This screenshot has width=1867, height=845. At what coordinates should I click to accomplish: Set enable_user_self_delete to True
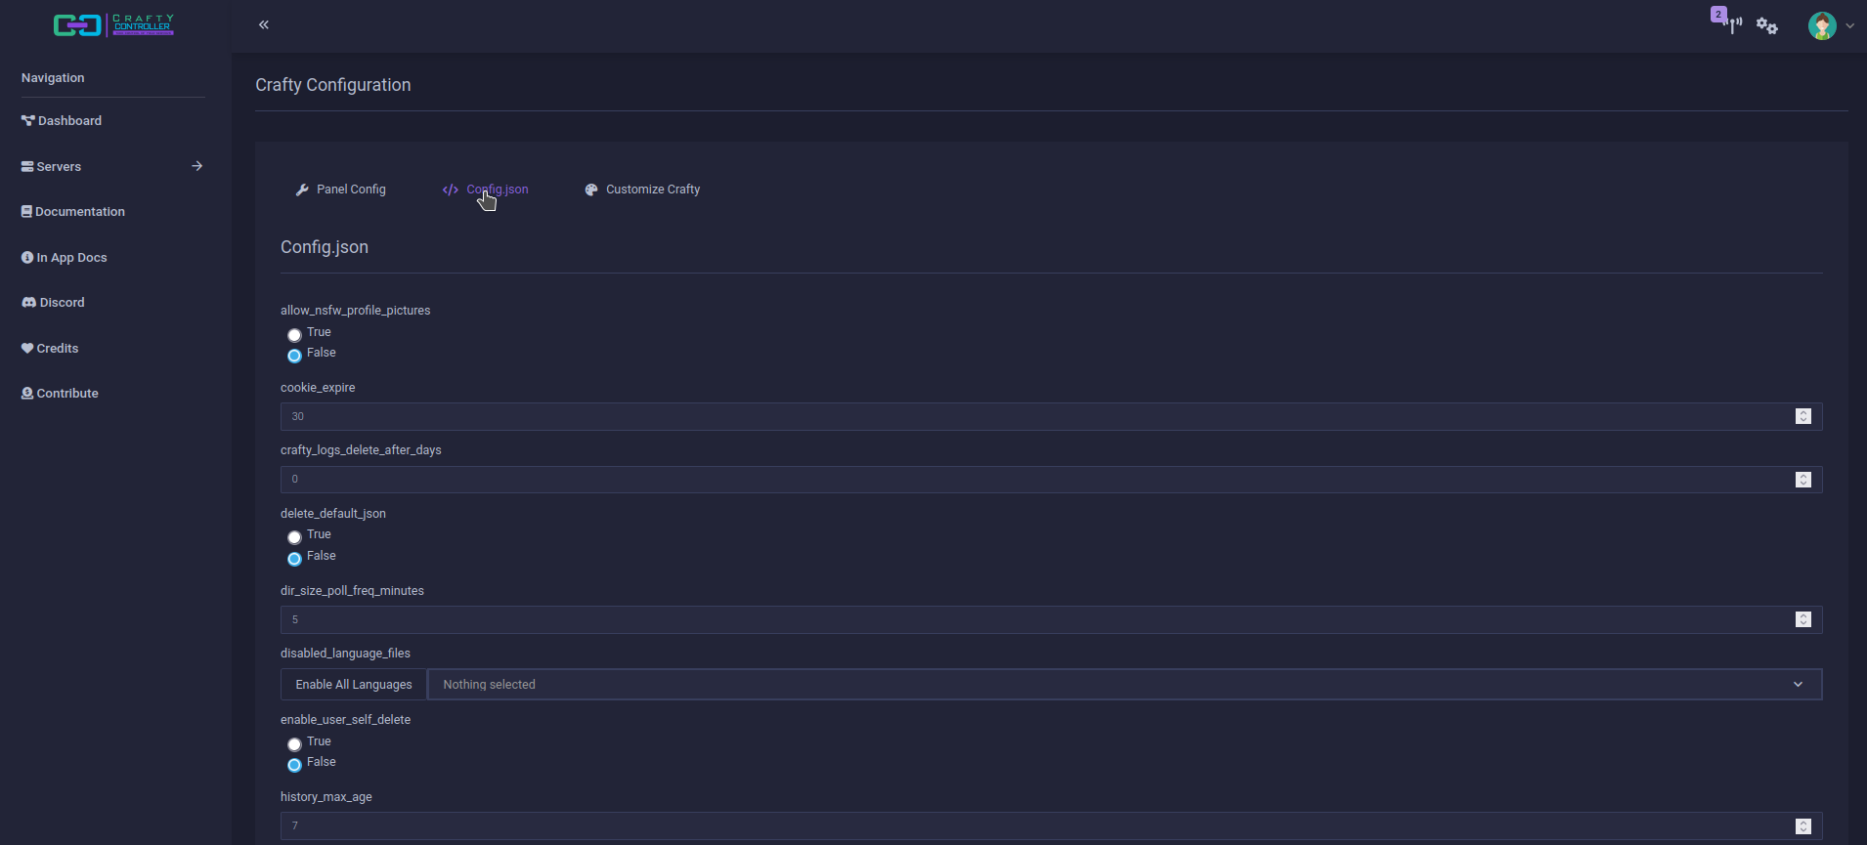pyautogui.click(x=294, y=744)
